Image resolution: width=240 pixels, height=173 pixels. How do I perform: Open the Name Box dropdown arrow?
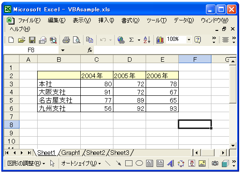(63, 50)
